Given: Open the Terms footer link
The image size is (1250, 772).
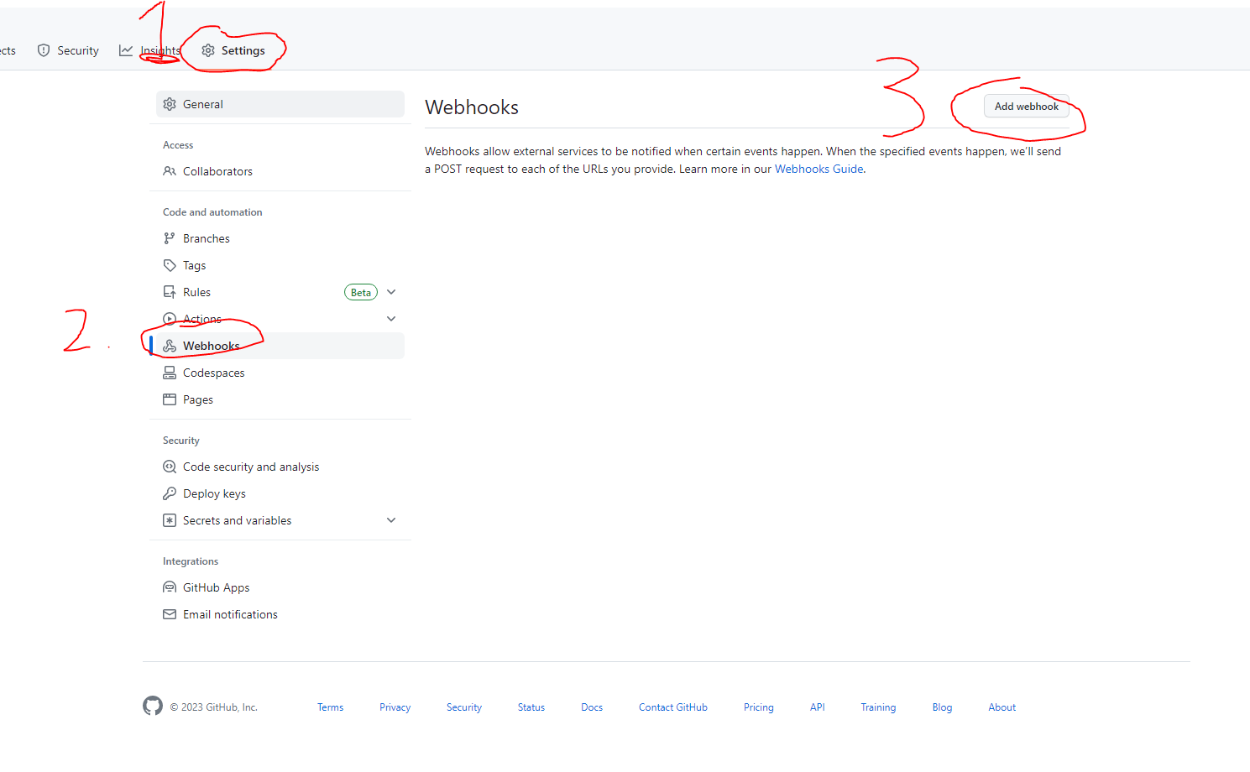Looking at the screenshot, I should click(x=330, y=707).
